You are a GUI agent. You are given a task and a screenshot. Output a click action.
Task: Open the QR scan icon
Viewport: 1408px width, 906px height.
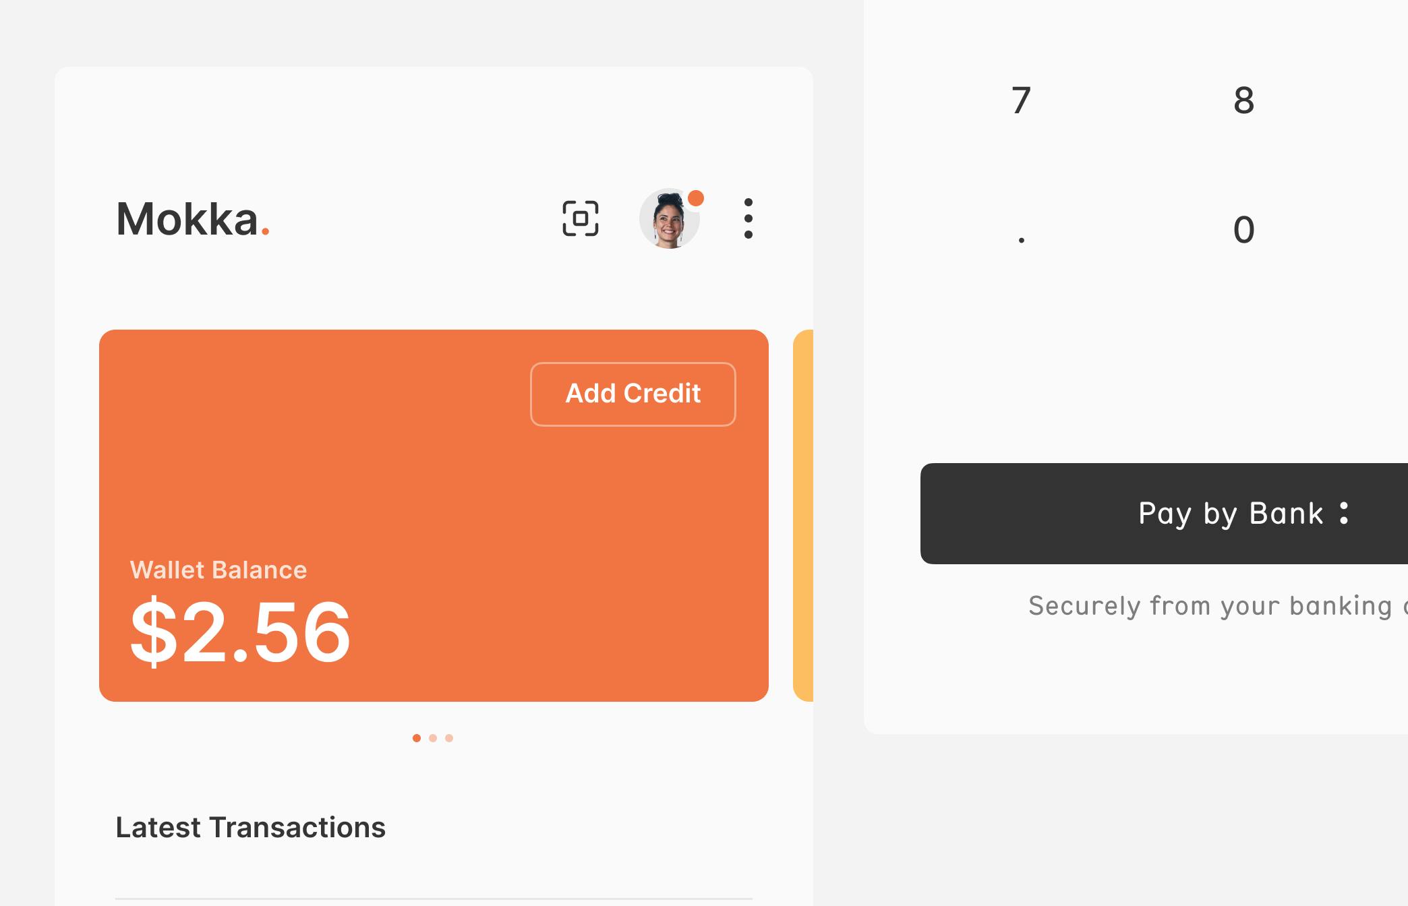pos(581,218)
